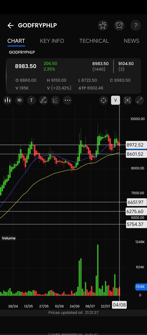Tap the ATP 8902.46 value
This screenshot has width=147, height=335.
[x=91, y=88]
